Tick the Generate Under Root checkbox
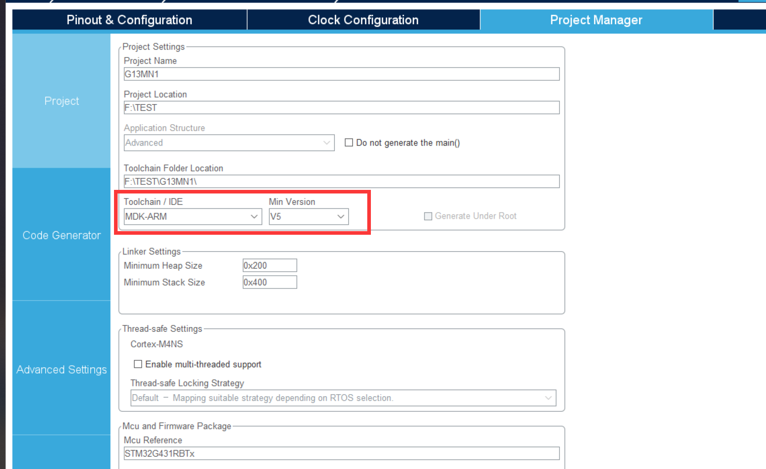The width and height of the screenshot is (766, 469). point(428,216)
